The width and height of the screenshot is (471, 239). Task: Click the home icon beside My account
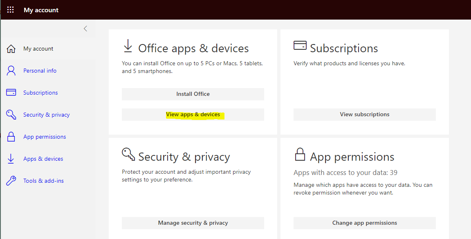coord(11,49)
